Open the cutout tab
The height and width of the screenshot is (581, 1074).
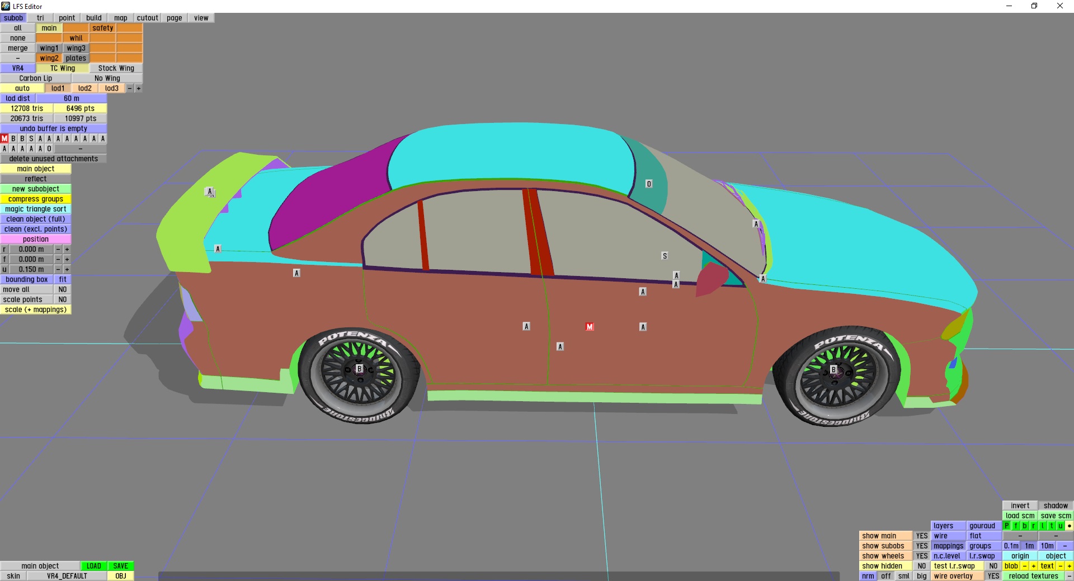[148, 18]
